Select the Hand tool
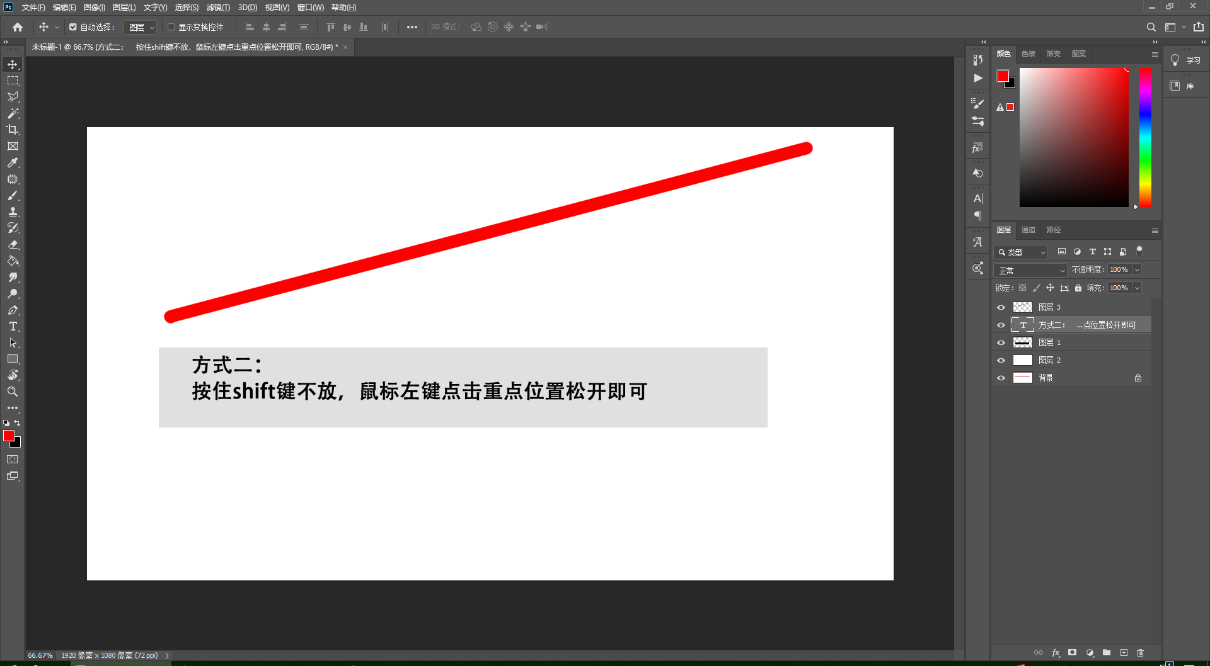1210x666 pixels. [13, 375]
